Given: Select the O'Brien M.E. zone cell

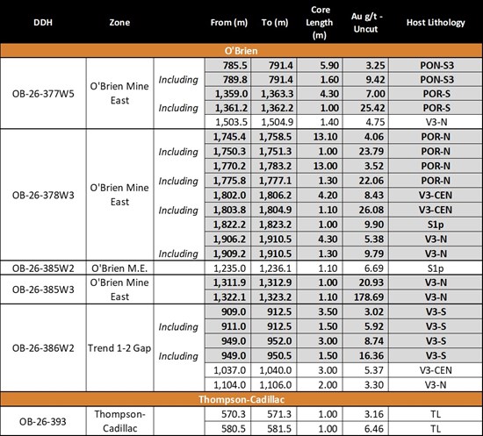Looking at the screenshot, I should tap(119, 268).
